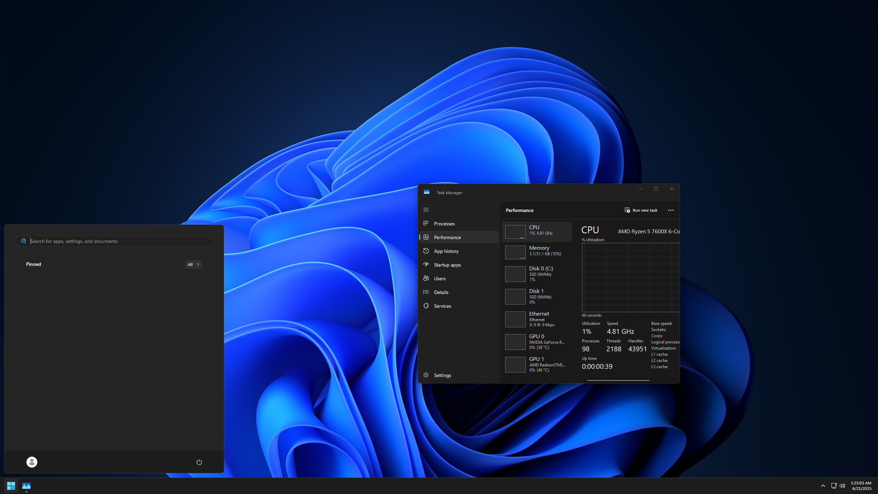Click the Processes count 98

click(586, 349)
